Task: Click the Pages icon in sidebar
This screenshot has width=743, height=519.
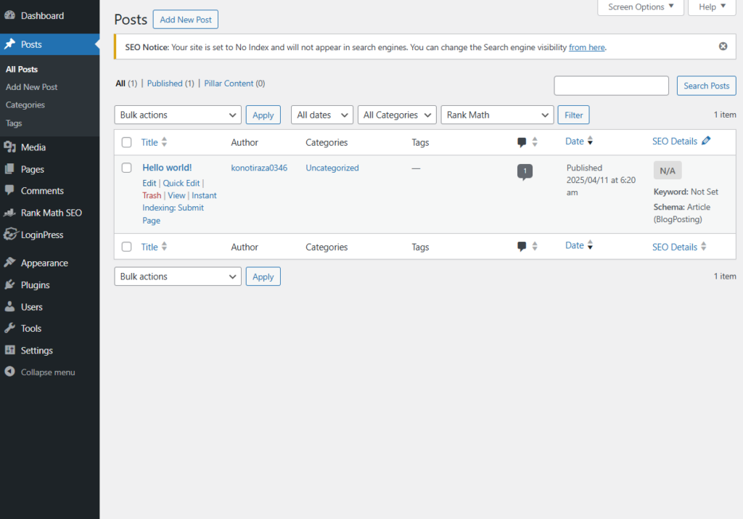Action: [x=9, y=168]
